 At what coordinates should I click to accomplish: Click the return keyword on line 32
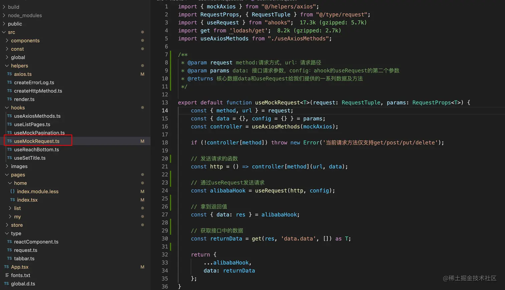[200, 255]
